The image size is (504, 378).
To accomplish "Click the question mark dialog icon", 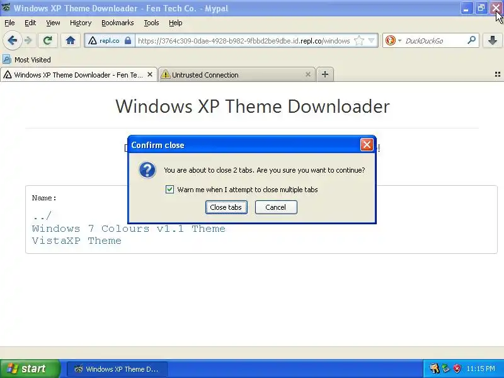I will click(147, 170).
